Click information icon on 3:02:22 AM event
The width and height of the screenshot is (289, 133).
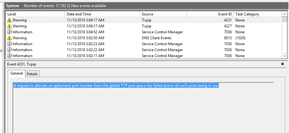10,50
